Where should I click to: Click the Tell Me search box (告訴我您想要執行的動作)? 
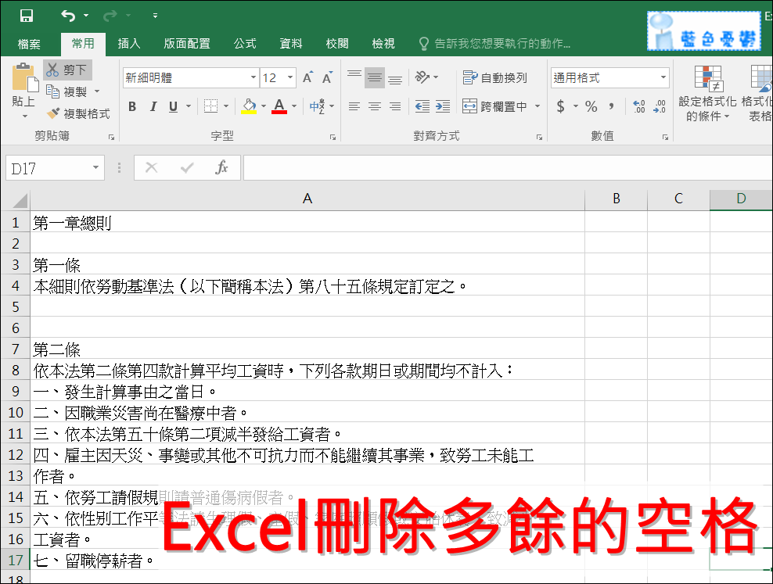click(495, 44)
